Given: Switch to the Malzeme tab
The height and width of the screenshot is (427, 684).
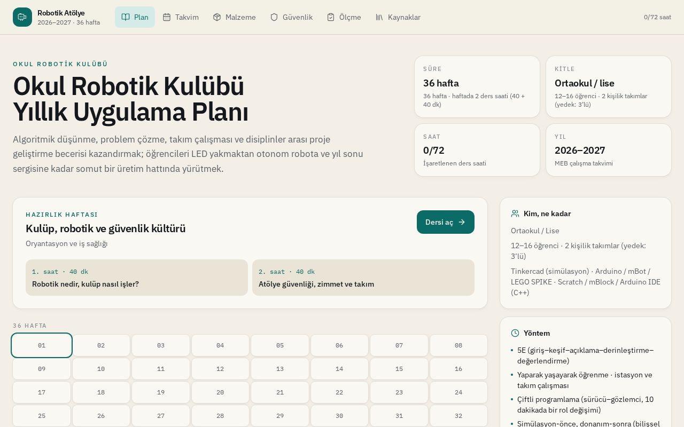Looking at the screenshot, I should pos(234,17).
